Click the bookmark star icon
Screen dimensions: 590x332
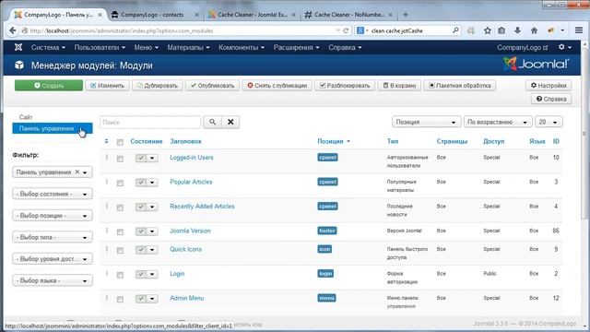(488, 30)
